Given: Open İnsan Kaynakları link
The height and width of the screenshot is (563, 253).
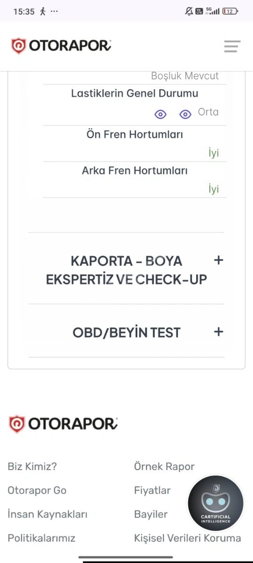Looking at the screenshot, I should [47, 514].
